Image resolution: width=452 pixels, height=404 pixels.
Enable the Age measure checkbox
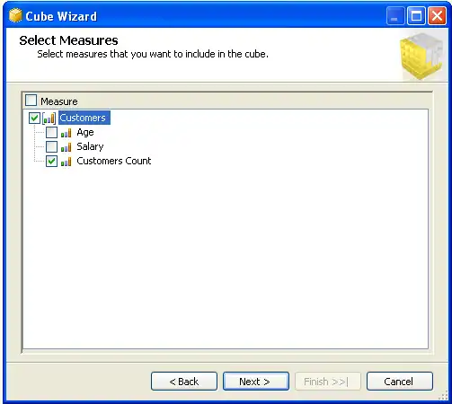[x=51, y=132]
